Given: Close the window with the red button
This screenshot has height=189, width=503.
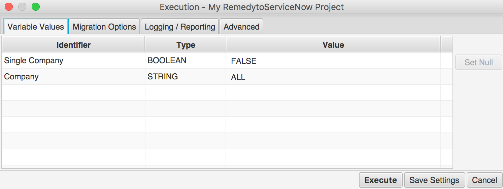Looking at the screenshot, I should point(8,7).
